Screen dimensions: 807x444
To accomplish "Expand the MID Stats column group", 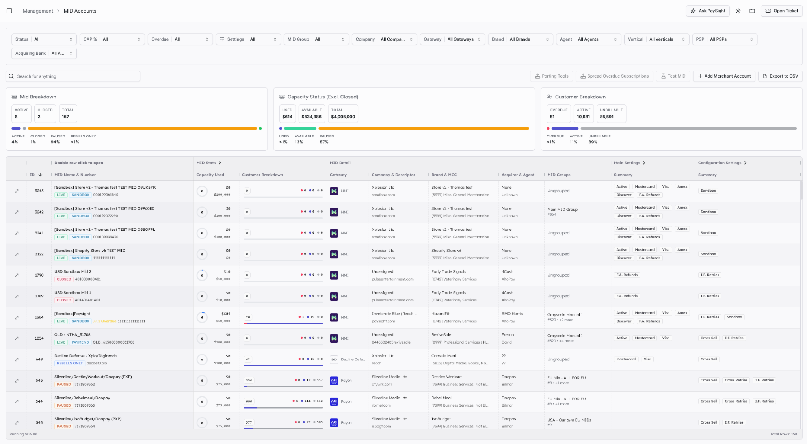I will pyautogui.click(x=220, y=163).
